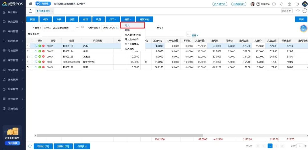The width and height of the screenshot is (308, 150).
Task: Click the cloud logo icon at top right
Action: point(305,4)
